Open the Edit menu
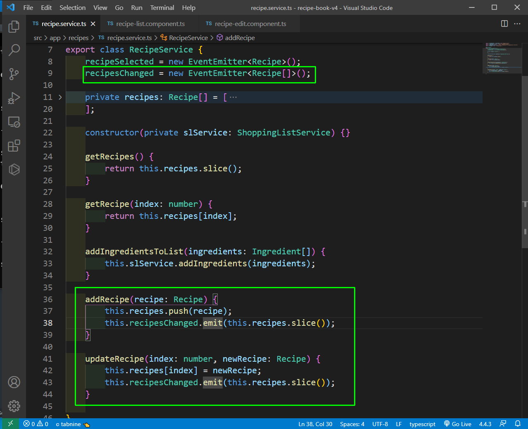 click(46, 7)
